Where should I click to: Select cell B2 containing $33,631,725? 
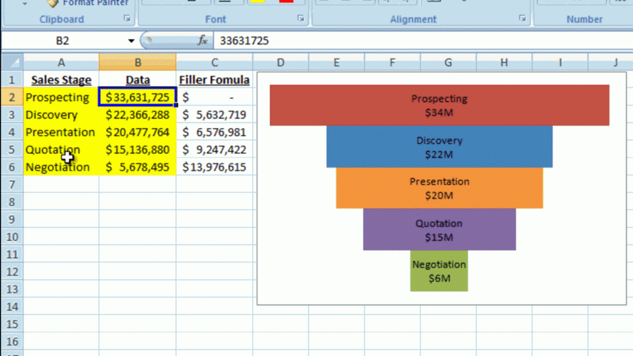(x=137, y=97)
